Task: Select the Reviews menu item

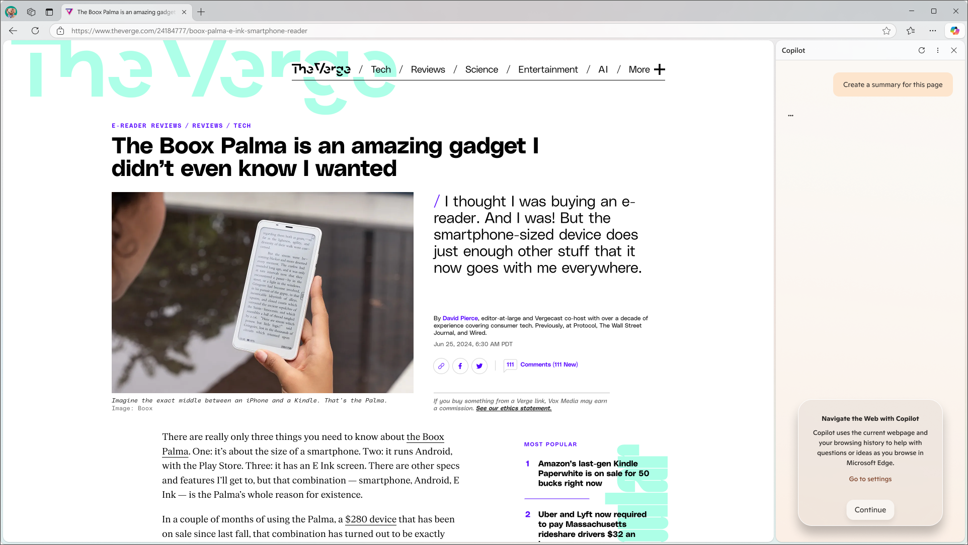Action: point(428,69)
